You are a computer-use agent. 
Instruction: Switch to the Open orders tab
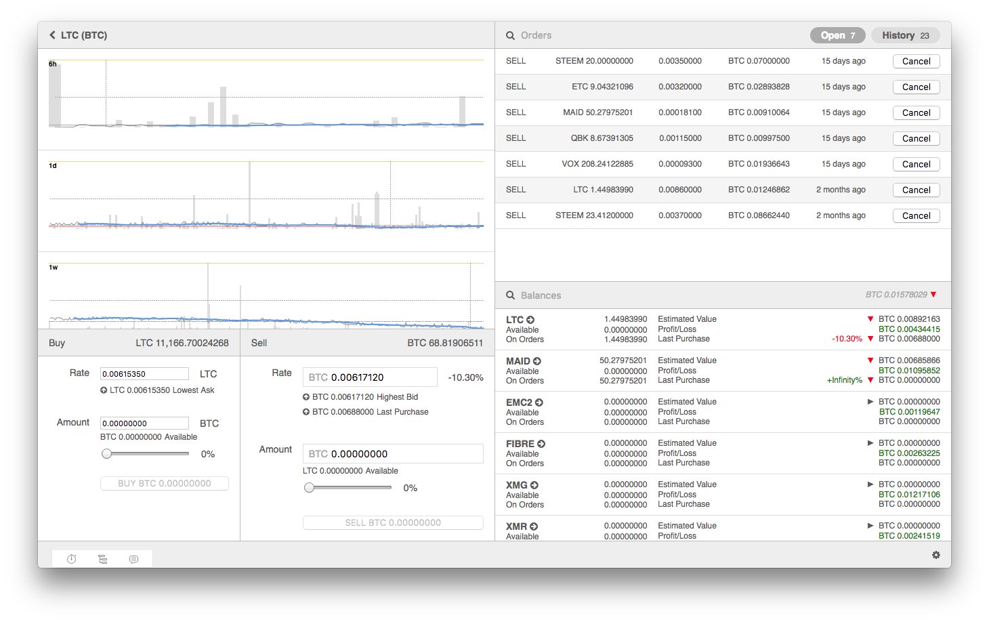click(x=838, y=35)
